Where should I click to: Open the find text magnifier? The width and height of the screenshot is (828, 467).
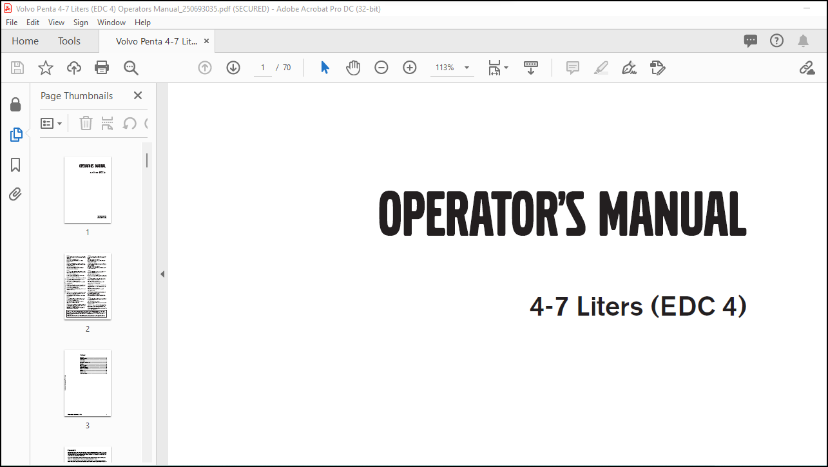(131, 68)
